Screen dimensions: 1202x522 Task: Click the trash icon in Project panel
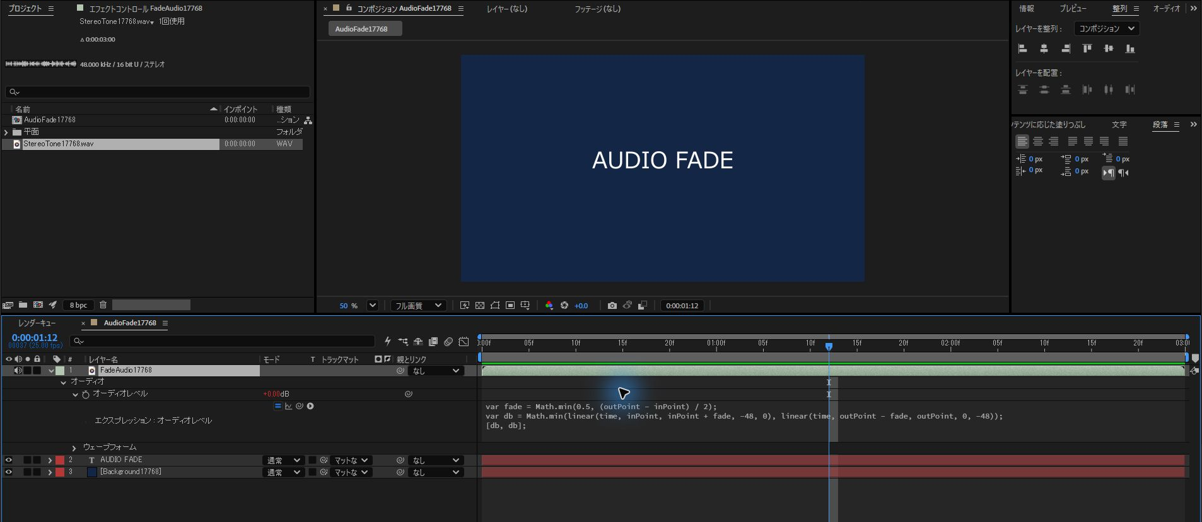pyautogui.click(x=103, y=305)
